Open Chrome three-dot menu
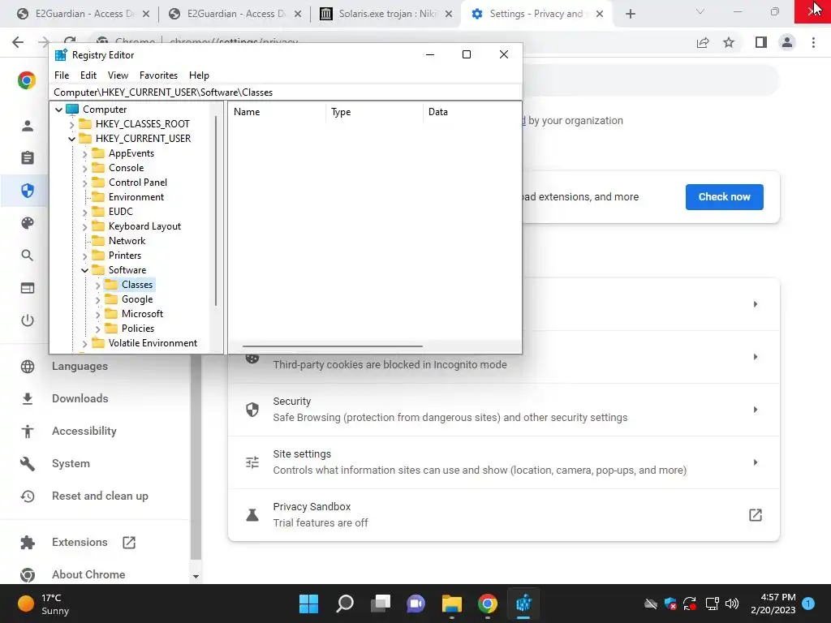This screenshot has height=623, width=831. pyautogui.click(x=813, y=42)
